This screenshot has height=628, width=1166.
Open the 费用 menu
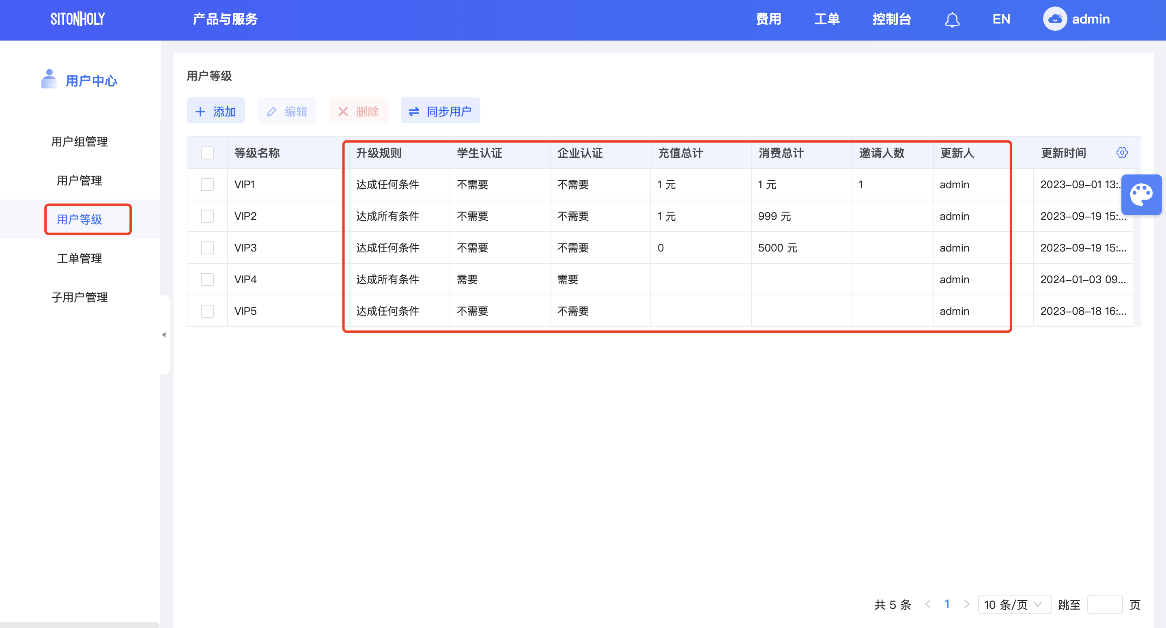click(x=768, y=19)
